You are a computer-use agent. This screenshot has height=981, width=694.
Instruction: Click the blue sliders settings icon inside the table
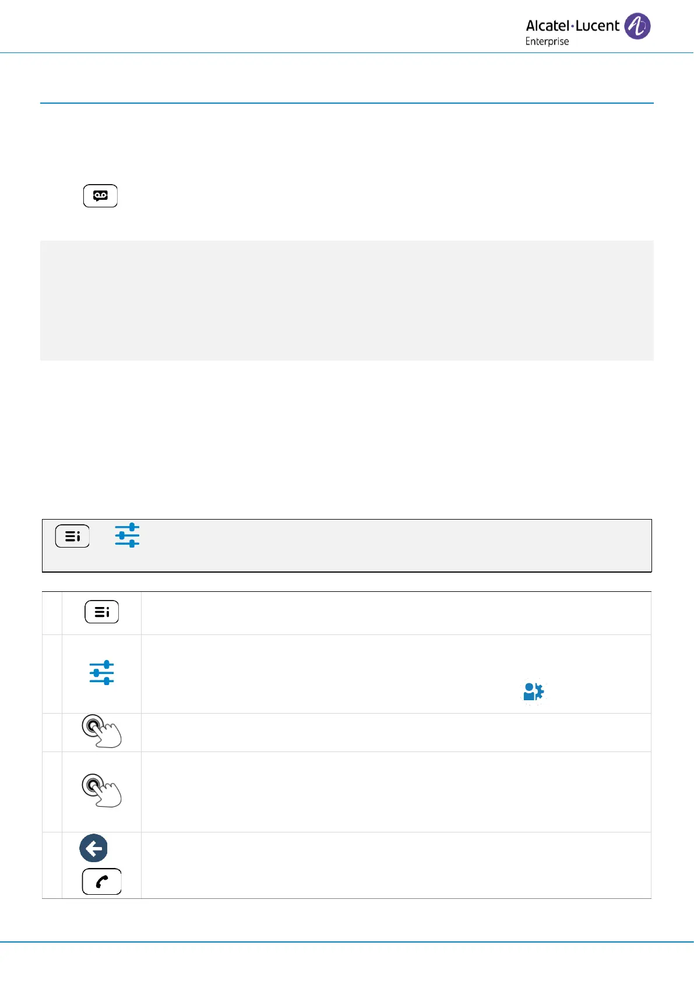coord(101,672)
